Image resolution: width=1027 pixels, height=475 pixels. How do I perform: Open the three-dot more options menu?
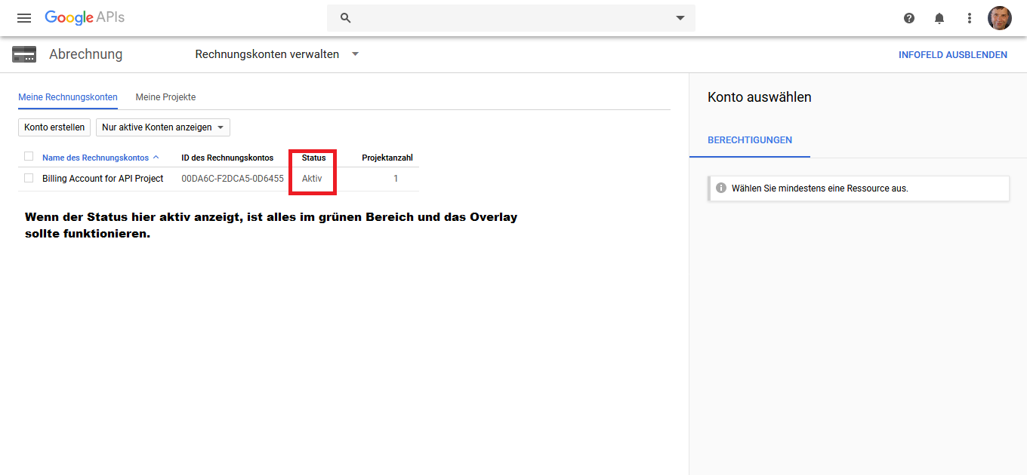coord(970,18)
